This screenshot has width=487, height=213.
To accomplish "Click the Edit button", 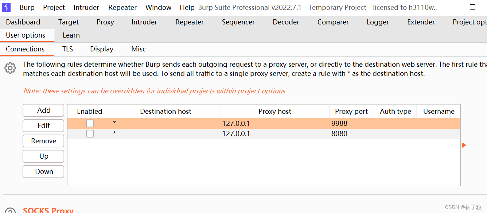I will pyautogui.click(x=43, y=125).
